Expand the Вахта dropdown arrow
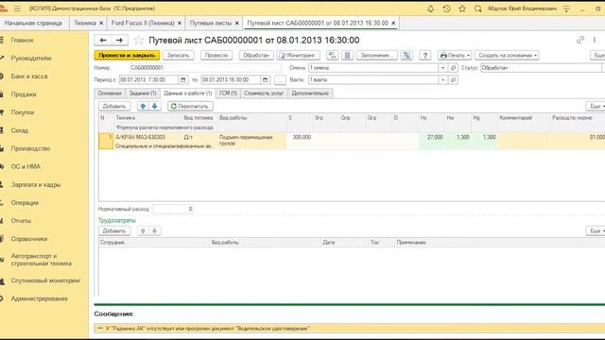 pyautogui.click(x=443, y=79)
